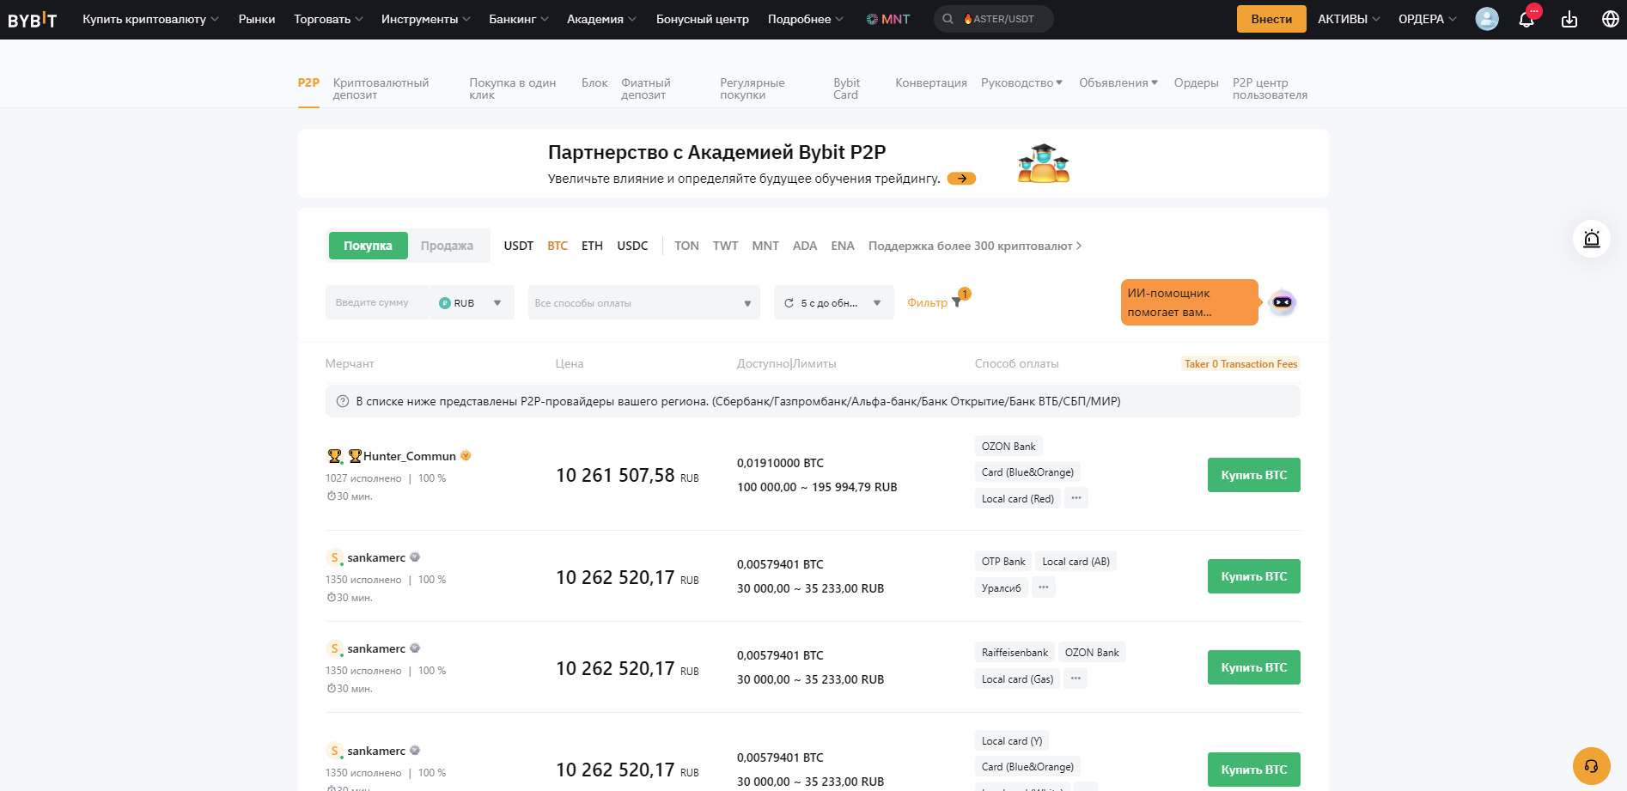Viewport: 1627px width, 791px height.
Task: Click the megaphone announcements icon on the right edge
Action: (1592, 239)
